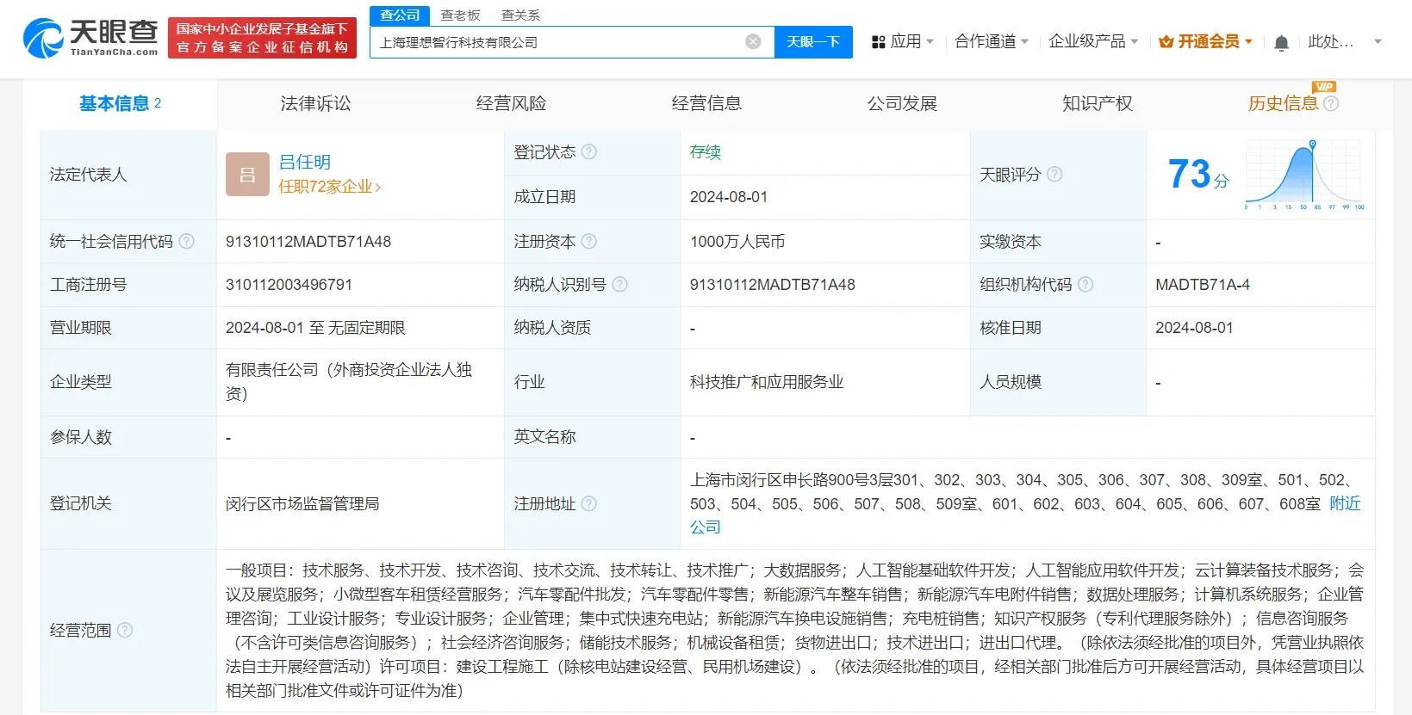Clear the search box with X icon
This screenshot has height=715, width=1412.
coord(753,41)
